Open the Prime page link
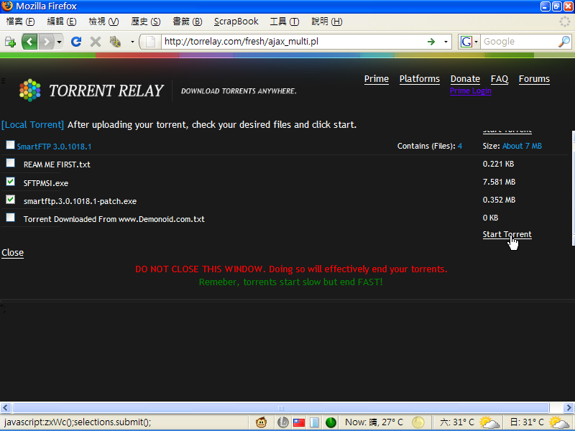The width and height of the screenshot is (575, 431). point(376,79)
